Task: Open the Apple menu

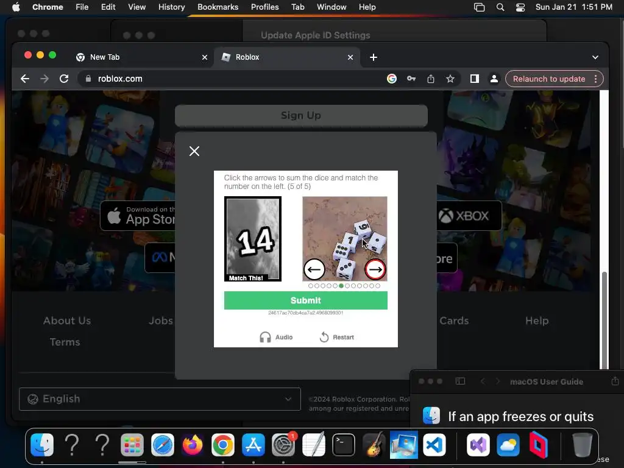Action: (x=16, y=7)
